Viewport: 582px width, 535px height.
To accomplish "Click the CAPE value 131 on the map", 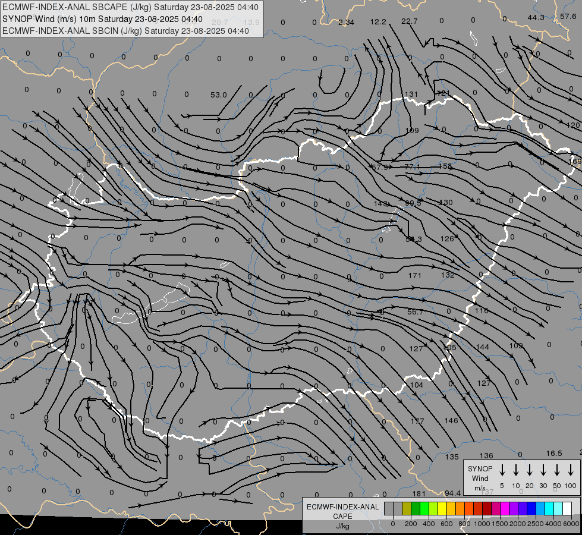I will (x=411, y=95).
